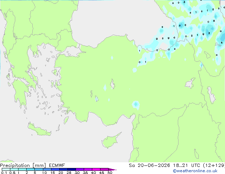The width and height of the screenshot is (225, 174).
Task: Click the 'Precipitation' title word
Action: pos(15,165)
